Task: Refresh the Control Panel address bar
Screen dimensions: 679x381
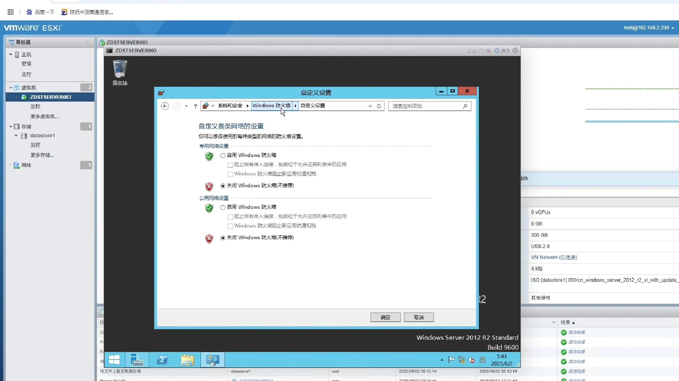Action: 379,106
